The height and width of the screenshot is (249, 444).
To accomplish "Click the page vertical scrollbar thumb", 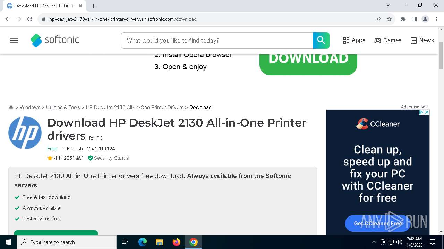I will point(441,55).
